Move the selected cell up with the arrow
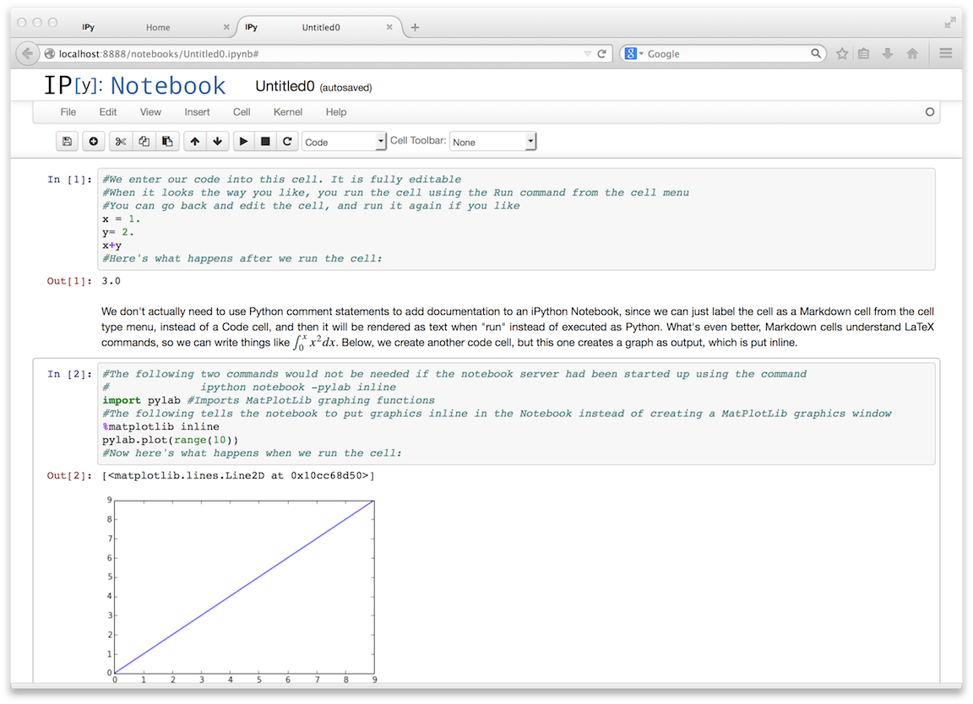Screen dimensions: 973x704 (195, 142)
